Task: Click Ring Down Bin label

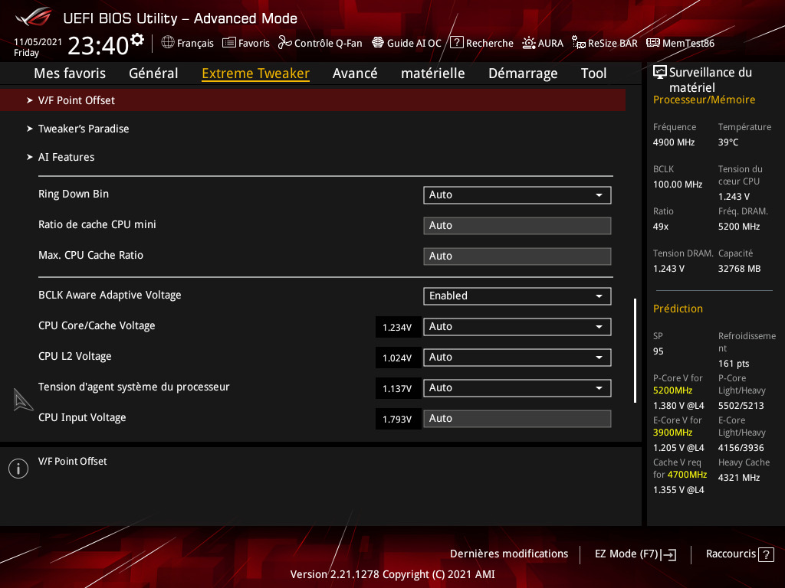Action: 74,194
